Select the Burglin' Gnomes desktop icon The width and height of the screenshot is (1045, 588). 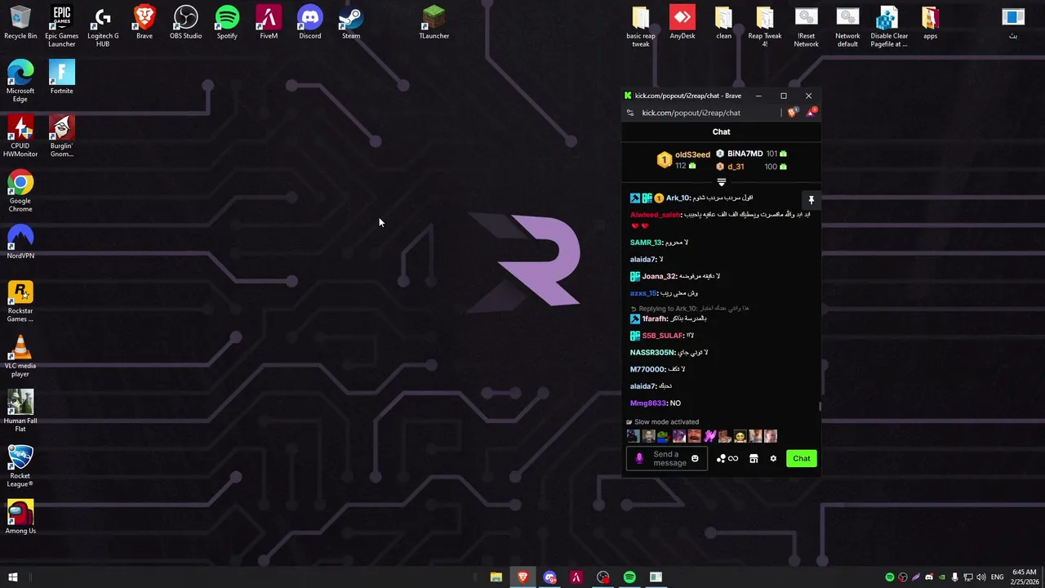pyautogui.click(x=61, y=136)
